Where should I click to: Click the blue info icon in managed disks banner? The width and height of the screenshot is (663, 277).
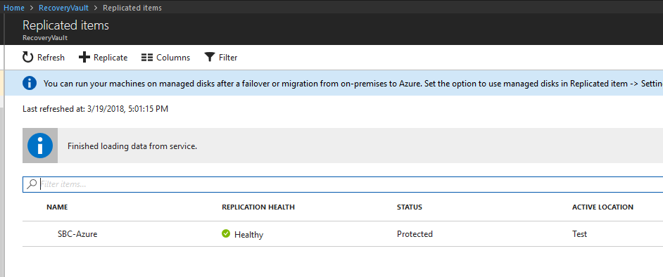tap(29, 83)
